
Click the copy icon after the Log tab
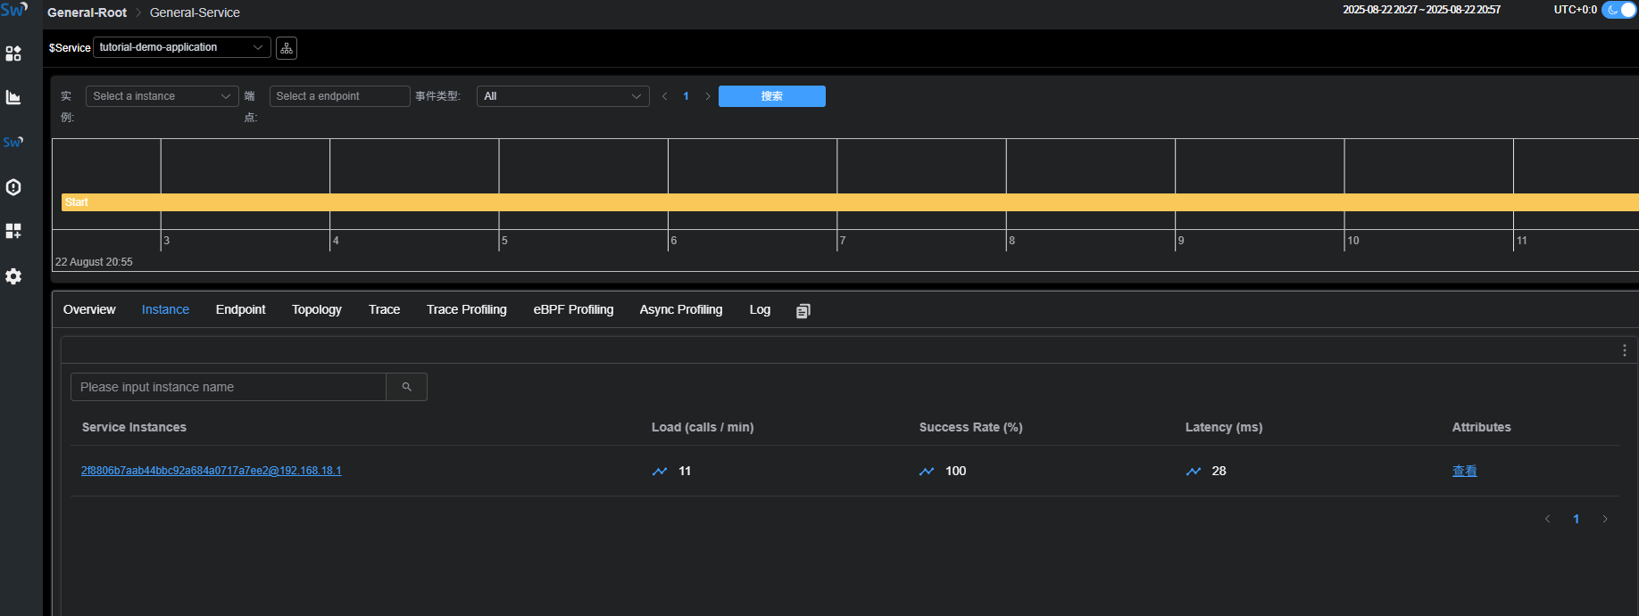pos(803,310)
